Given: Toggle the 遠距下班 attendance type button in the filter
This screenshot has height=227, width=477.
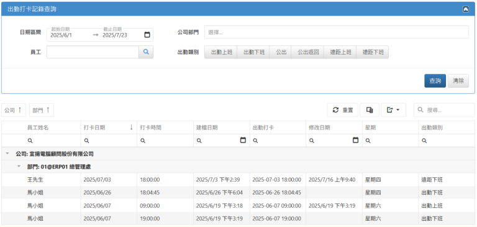Looking at the screenshot, I should point(373,52).
